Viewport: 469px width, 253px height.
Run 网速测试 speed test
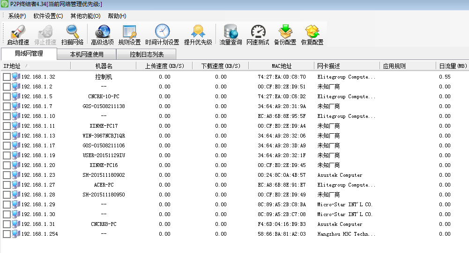tap(258, 32)
